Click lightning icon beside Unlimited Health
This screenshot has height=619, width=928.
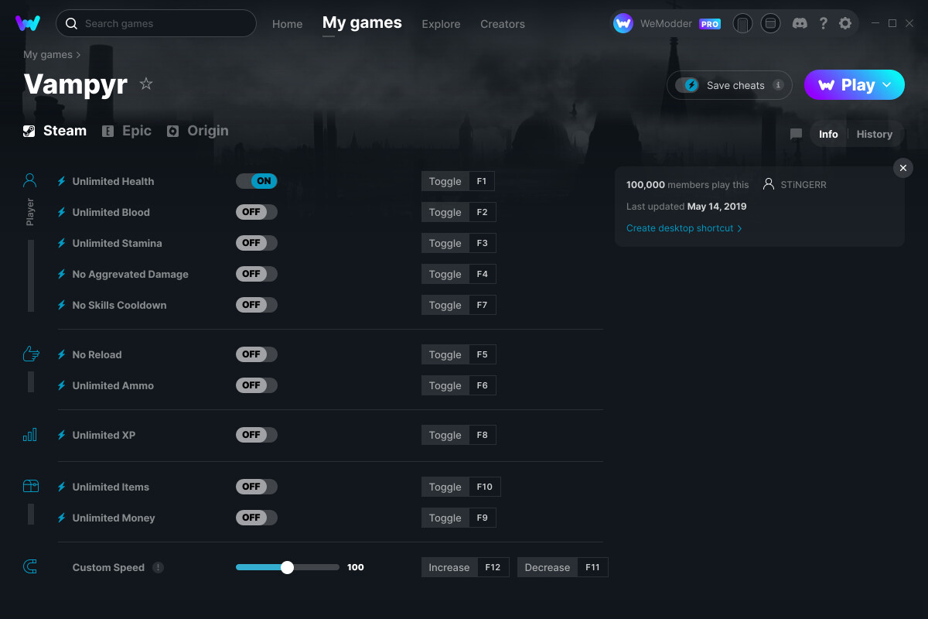pos(62,181)
